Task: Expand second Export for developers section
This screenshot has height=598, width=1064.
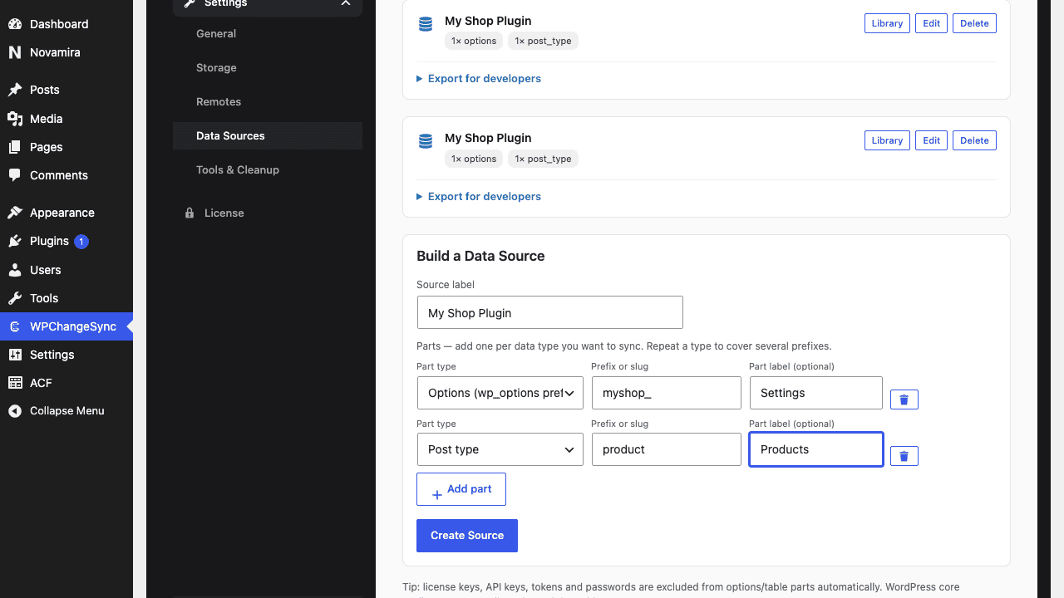Action: [x=479, y=196]
